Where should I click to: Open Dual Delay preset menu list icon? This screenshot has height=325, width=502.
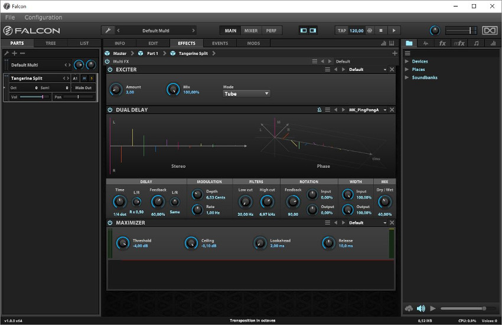pyautogui.click(x=328, y=110)
